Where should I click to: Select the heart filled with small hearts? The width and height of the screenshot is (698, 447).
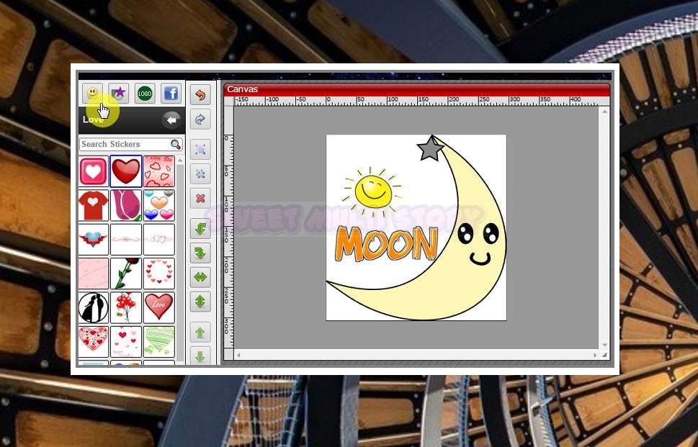[x=94, y=342]
